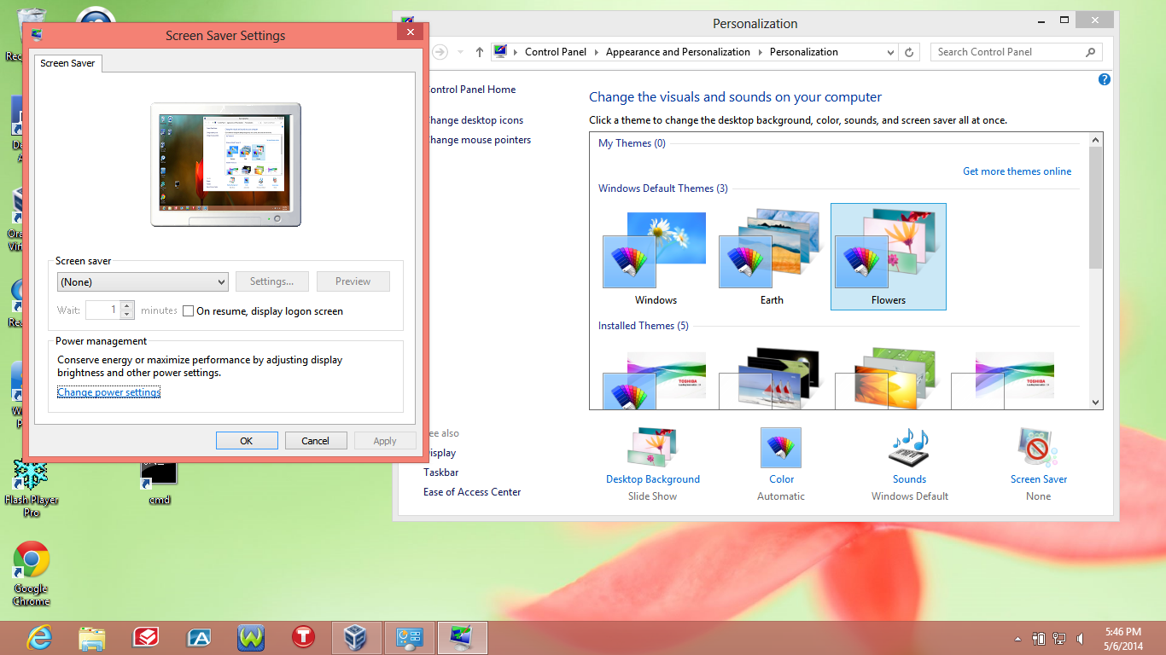The image size is (1166, 655).
Task: Click the themes list scroll up arrow
Action: [1096, 140]
